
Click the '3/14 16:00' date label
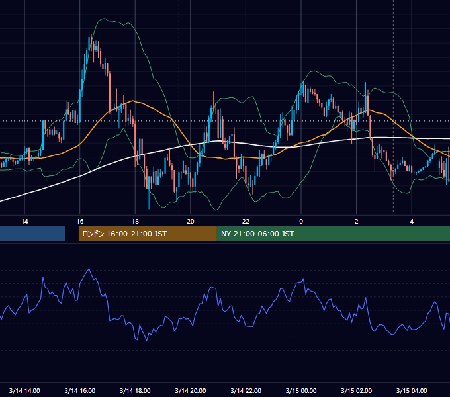tap(80, 390)
